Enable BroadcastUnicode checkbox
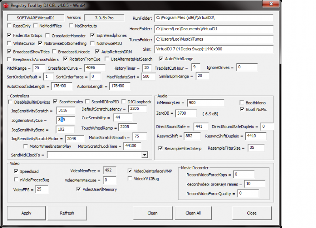Viewport: 316px width, 228px height. tap(54, 52)
